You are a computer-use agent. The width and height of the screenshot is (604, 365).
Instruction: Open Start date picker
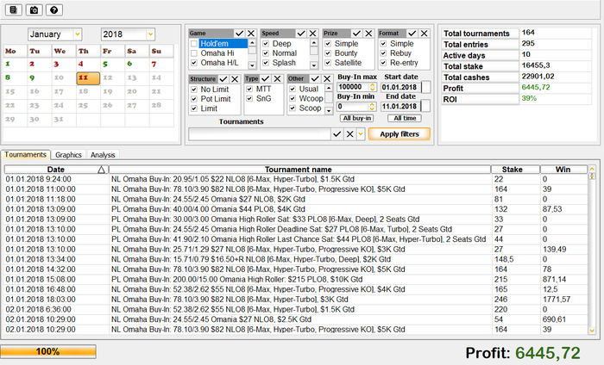pyautogui.click(x=425, y=87)
